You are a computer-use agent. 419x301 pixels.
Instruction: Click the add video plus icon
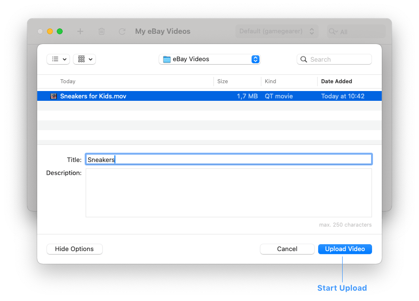(x=80, y=31)
